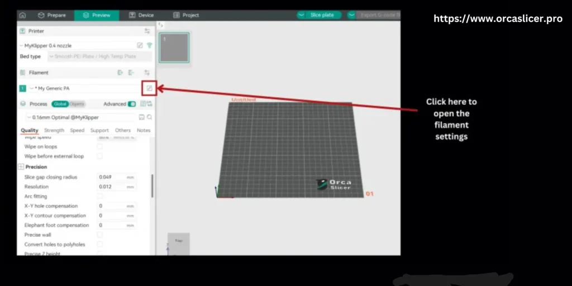Select the Speed tab

[77, 130]
